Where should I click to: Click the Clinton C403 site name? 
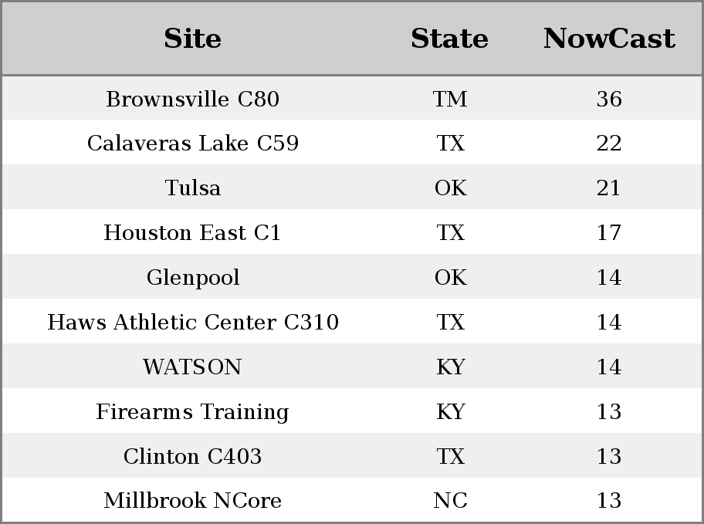pos(193,456)
